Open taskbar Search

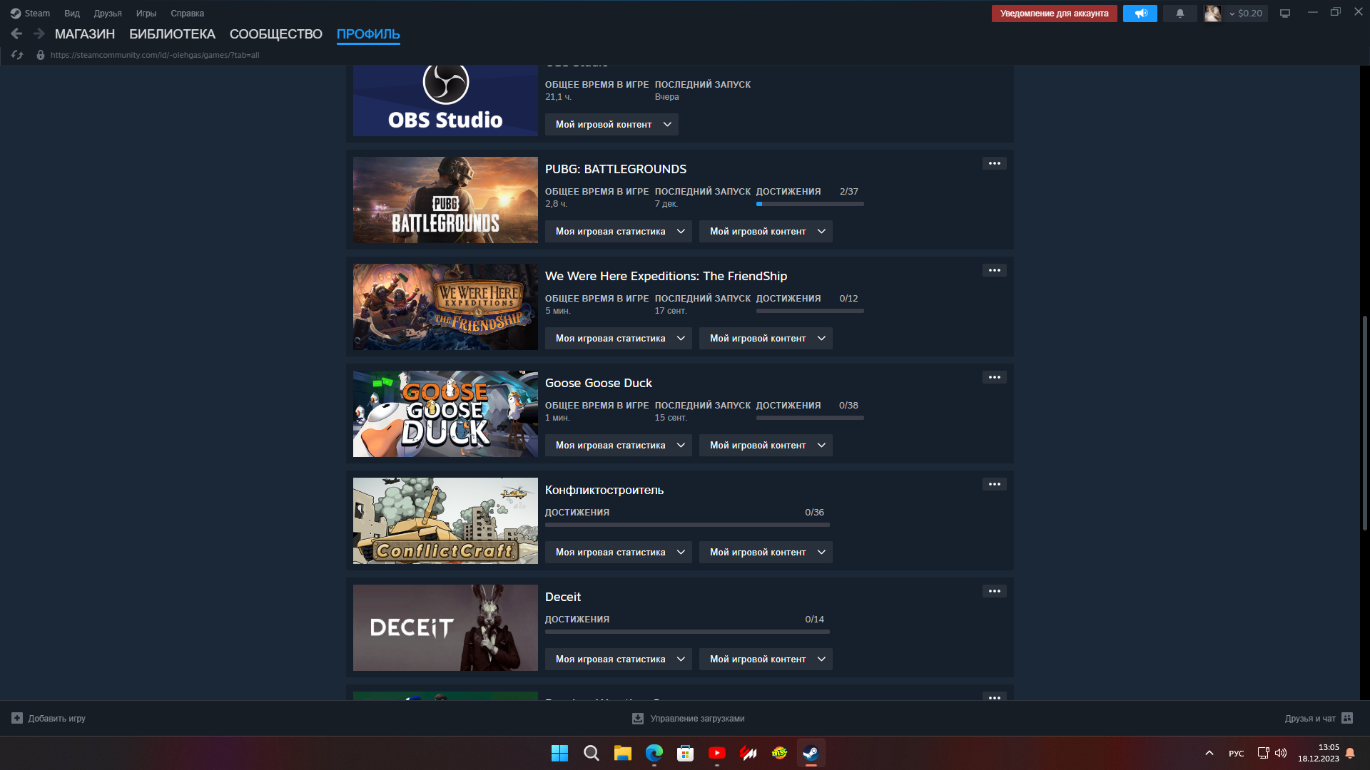[591, 753]
